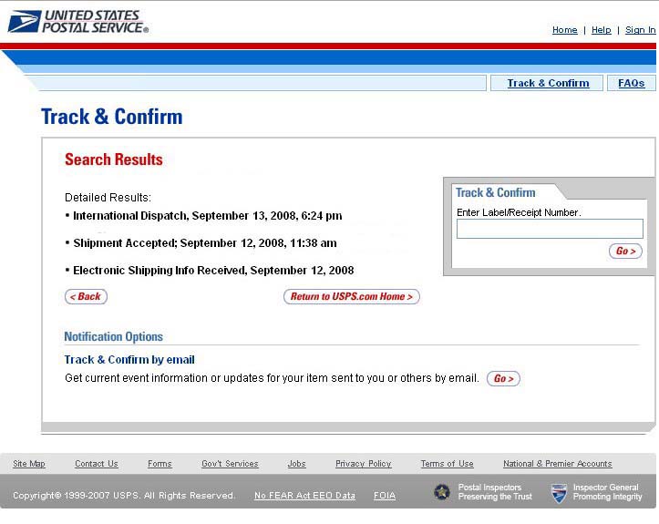Click the Inspector General shield icon
The image size is (659, 524).
[559, 493]
